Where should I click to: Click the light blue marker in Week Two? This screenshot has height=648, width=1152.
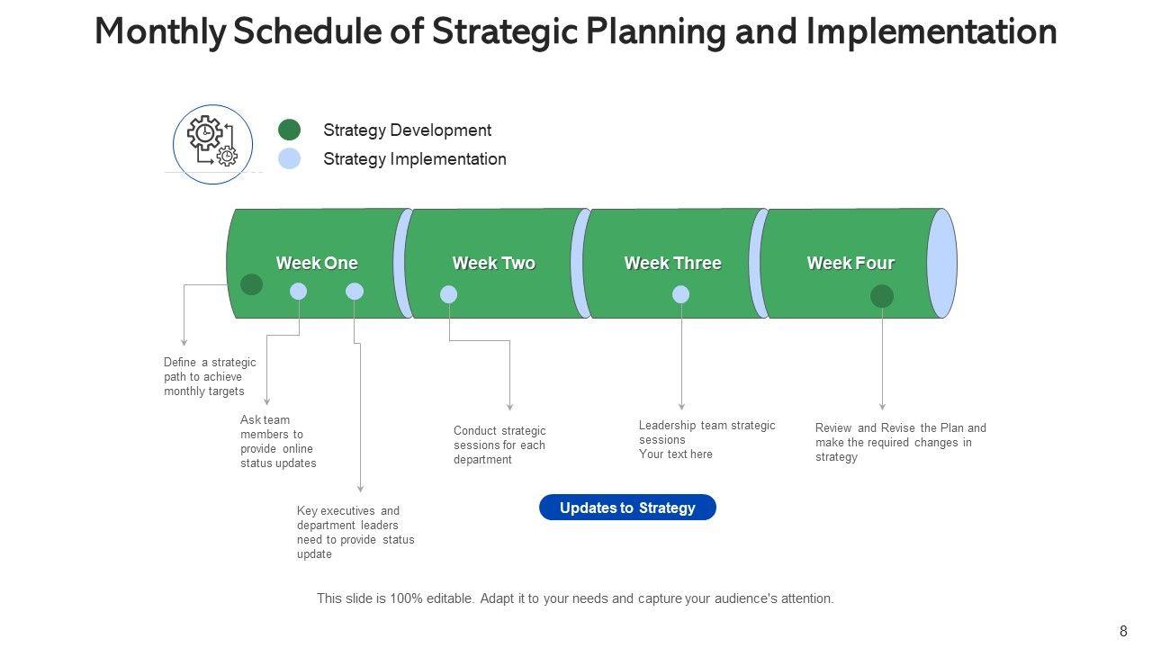point(448,294)
